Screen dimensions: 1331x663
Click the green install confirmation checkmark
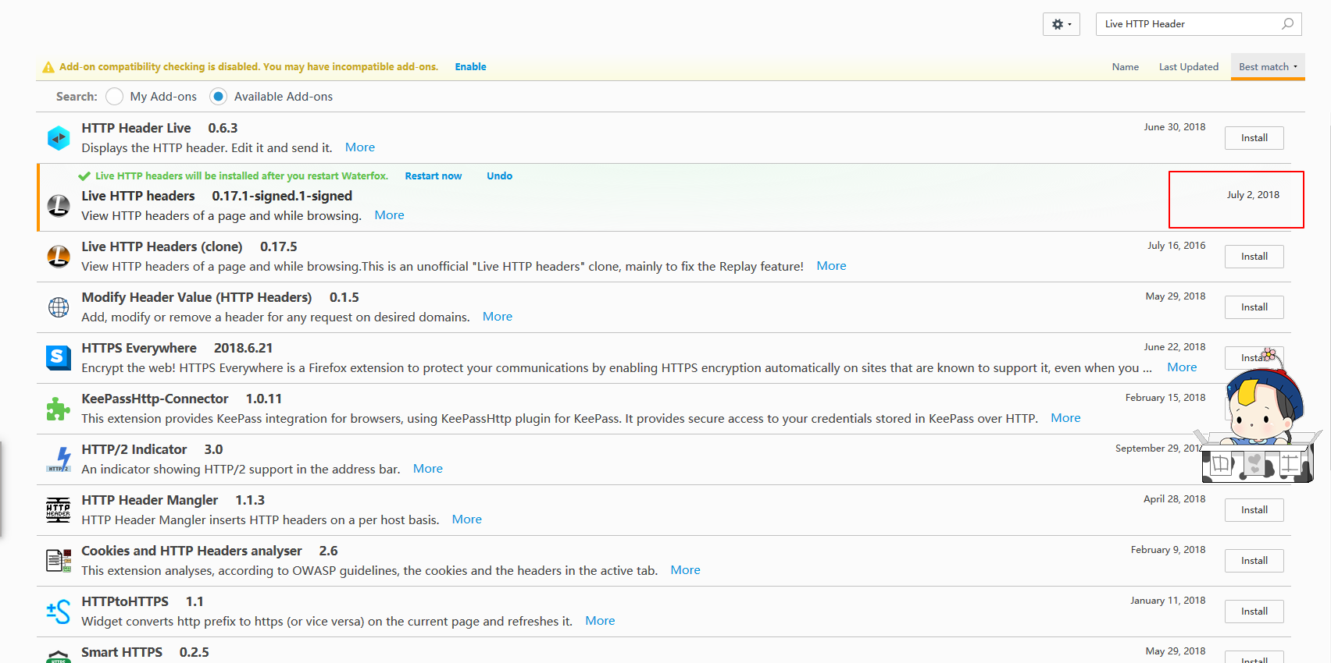click(x=84, y=176)
